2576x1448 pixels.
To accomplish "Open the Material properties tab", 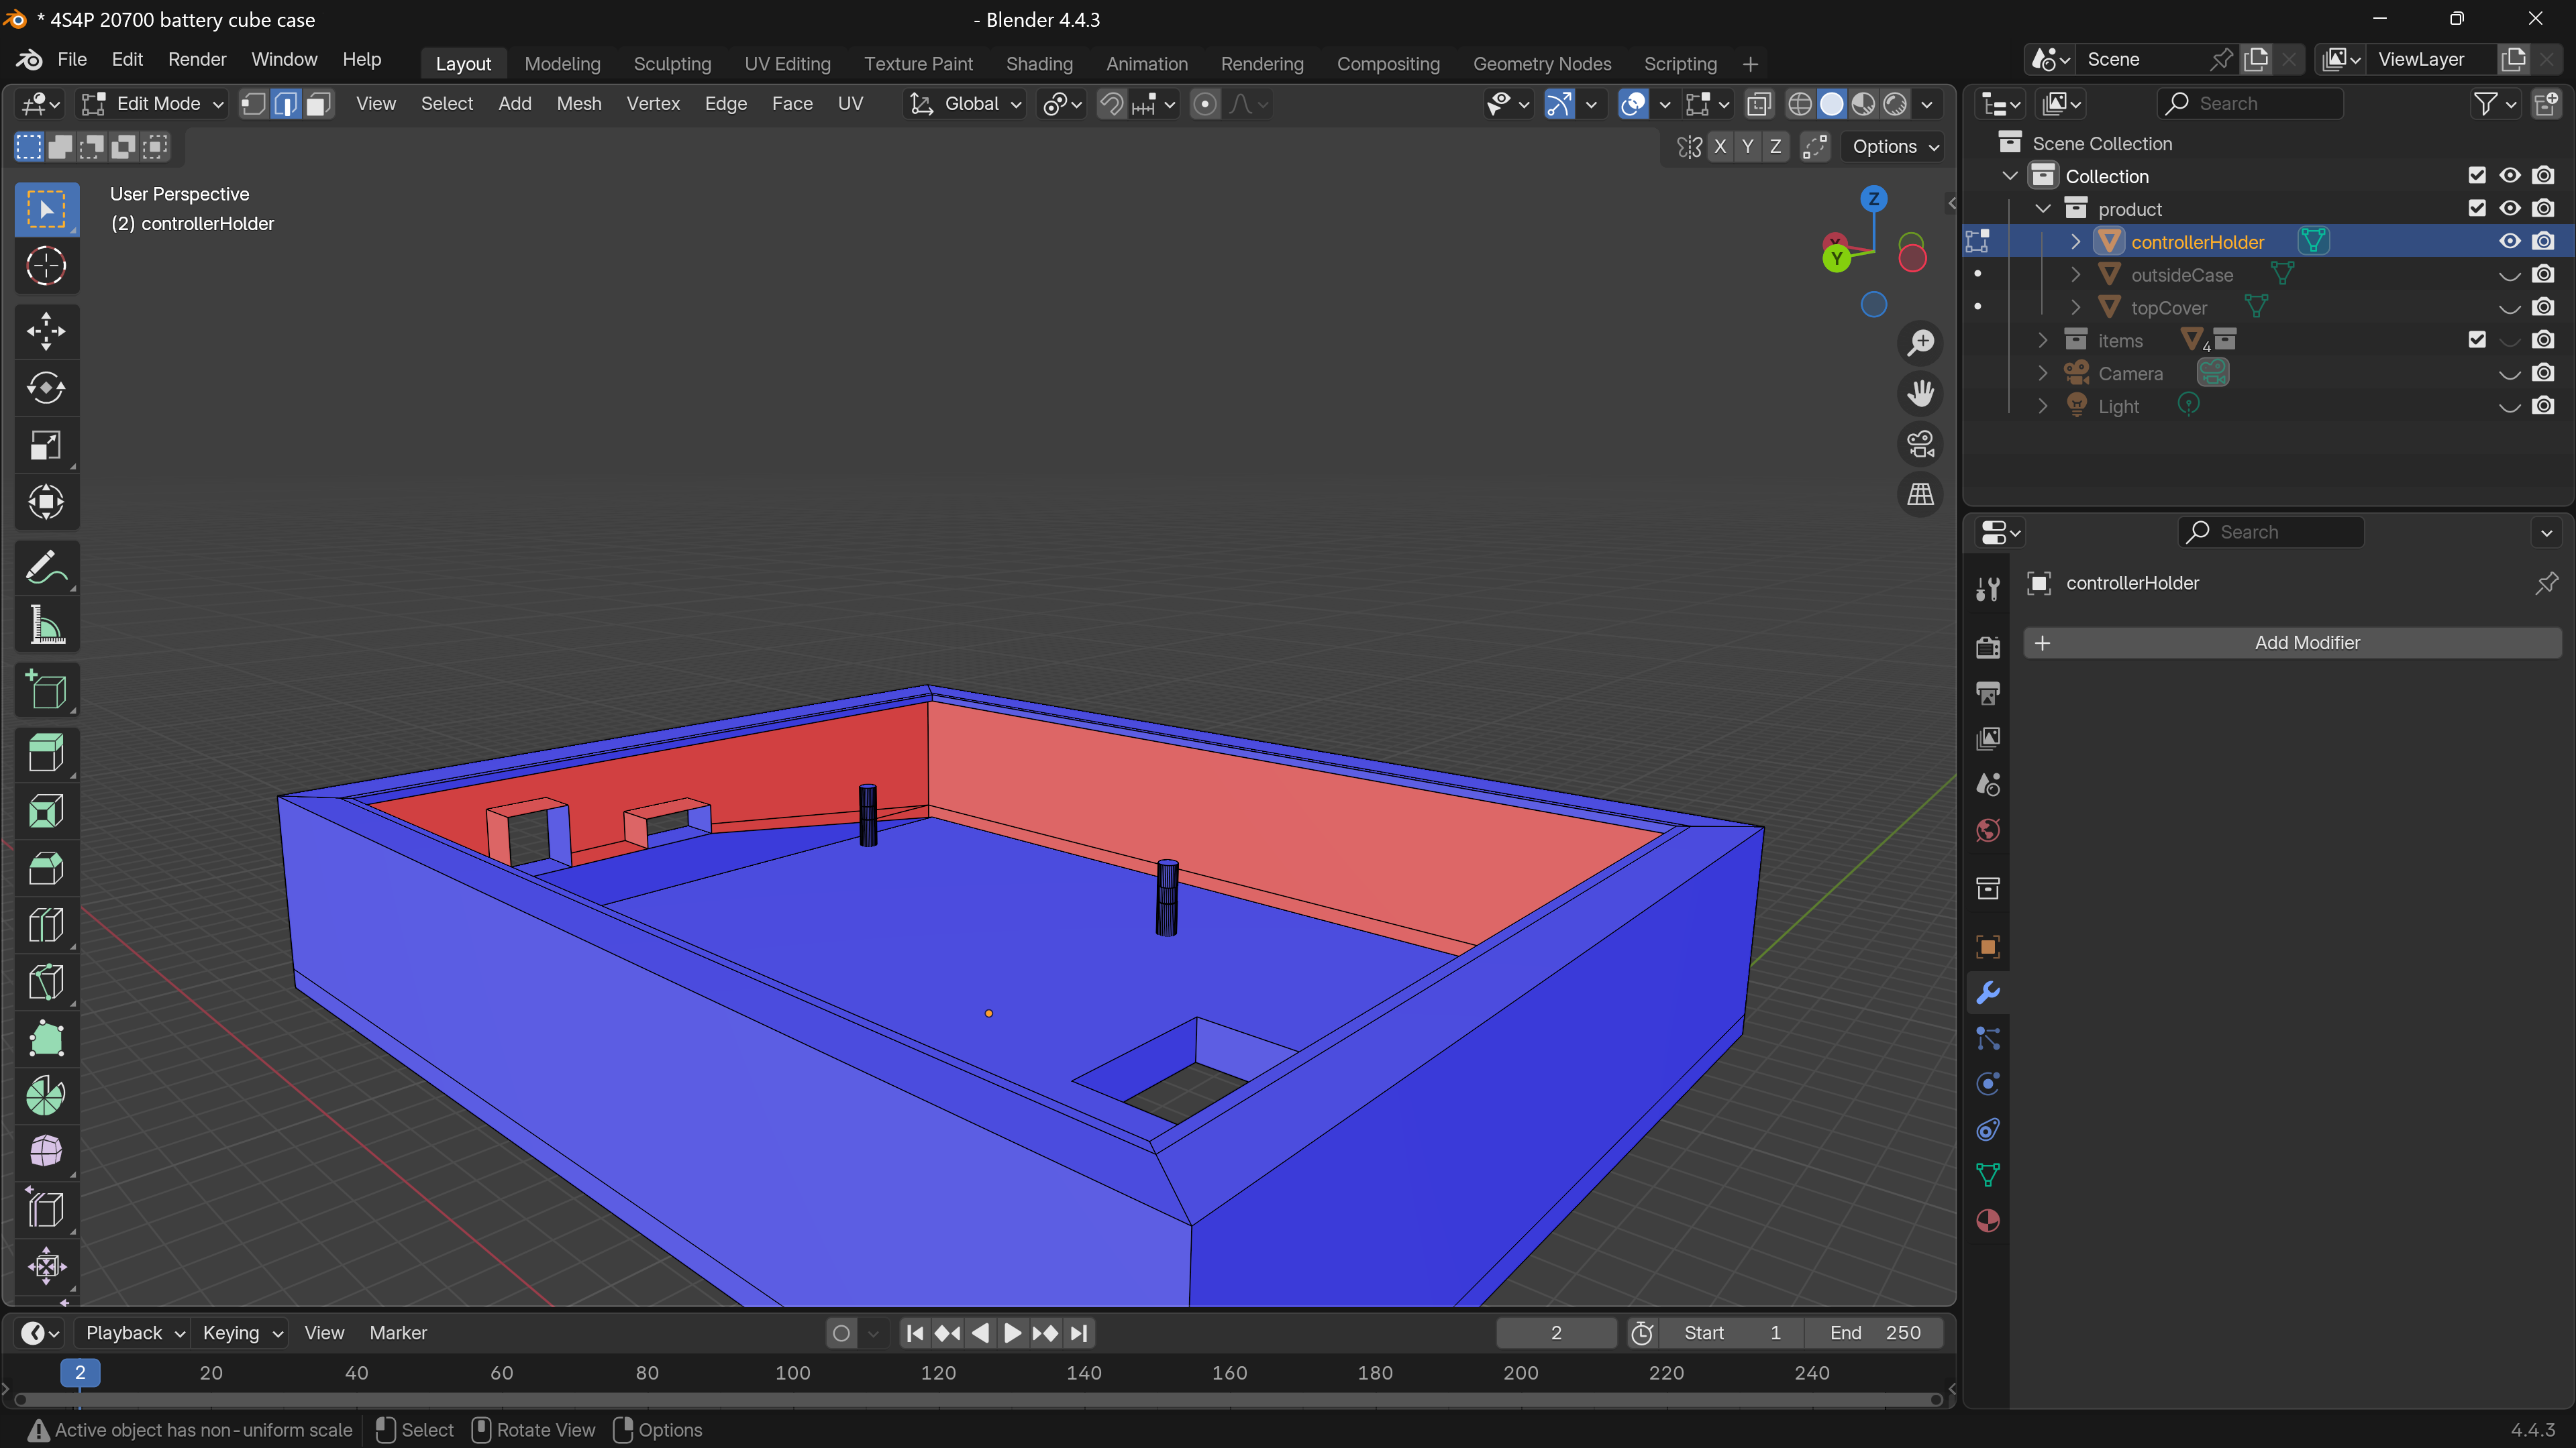I will [1988, 1220].
